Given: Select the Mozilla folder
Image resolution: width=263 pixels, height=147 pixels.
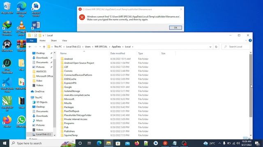Looking at the screenshot, I should tap(68, 103).
